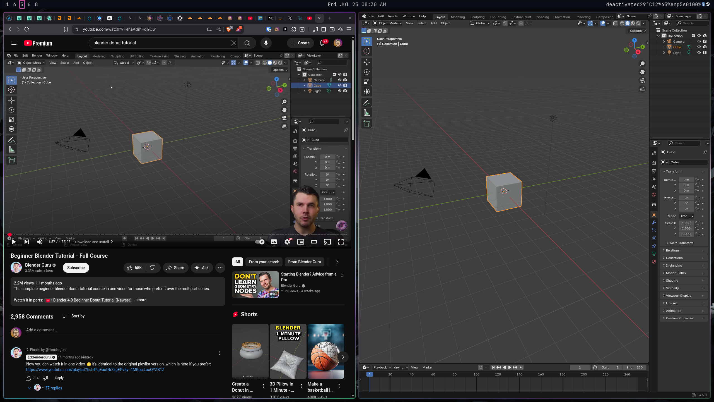Expand the Cube tree item in outliner
The height and width of the screenshot is (402, 714).
point(664,47)
